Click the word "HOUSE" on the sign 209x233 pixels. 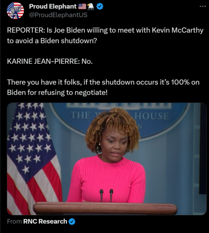pos(152,116)
